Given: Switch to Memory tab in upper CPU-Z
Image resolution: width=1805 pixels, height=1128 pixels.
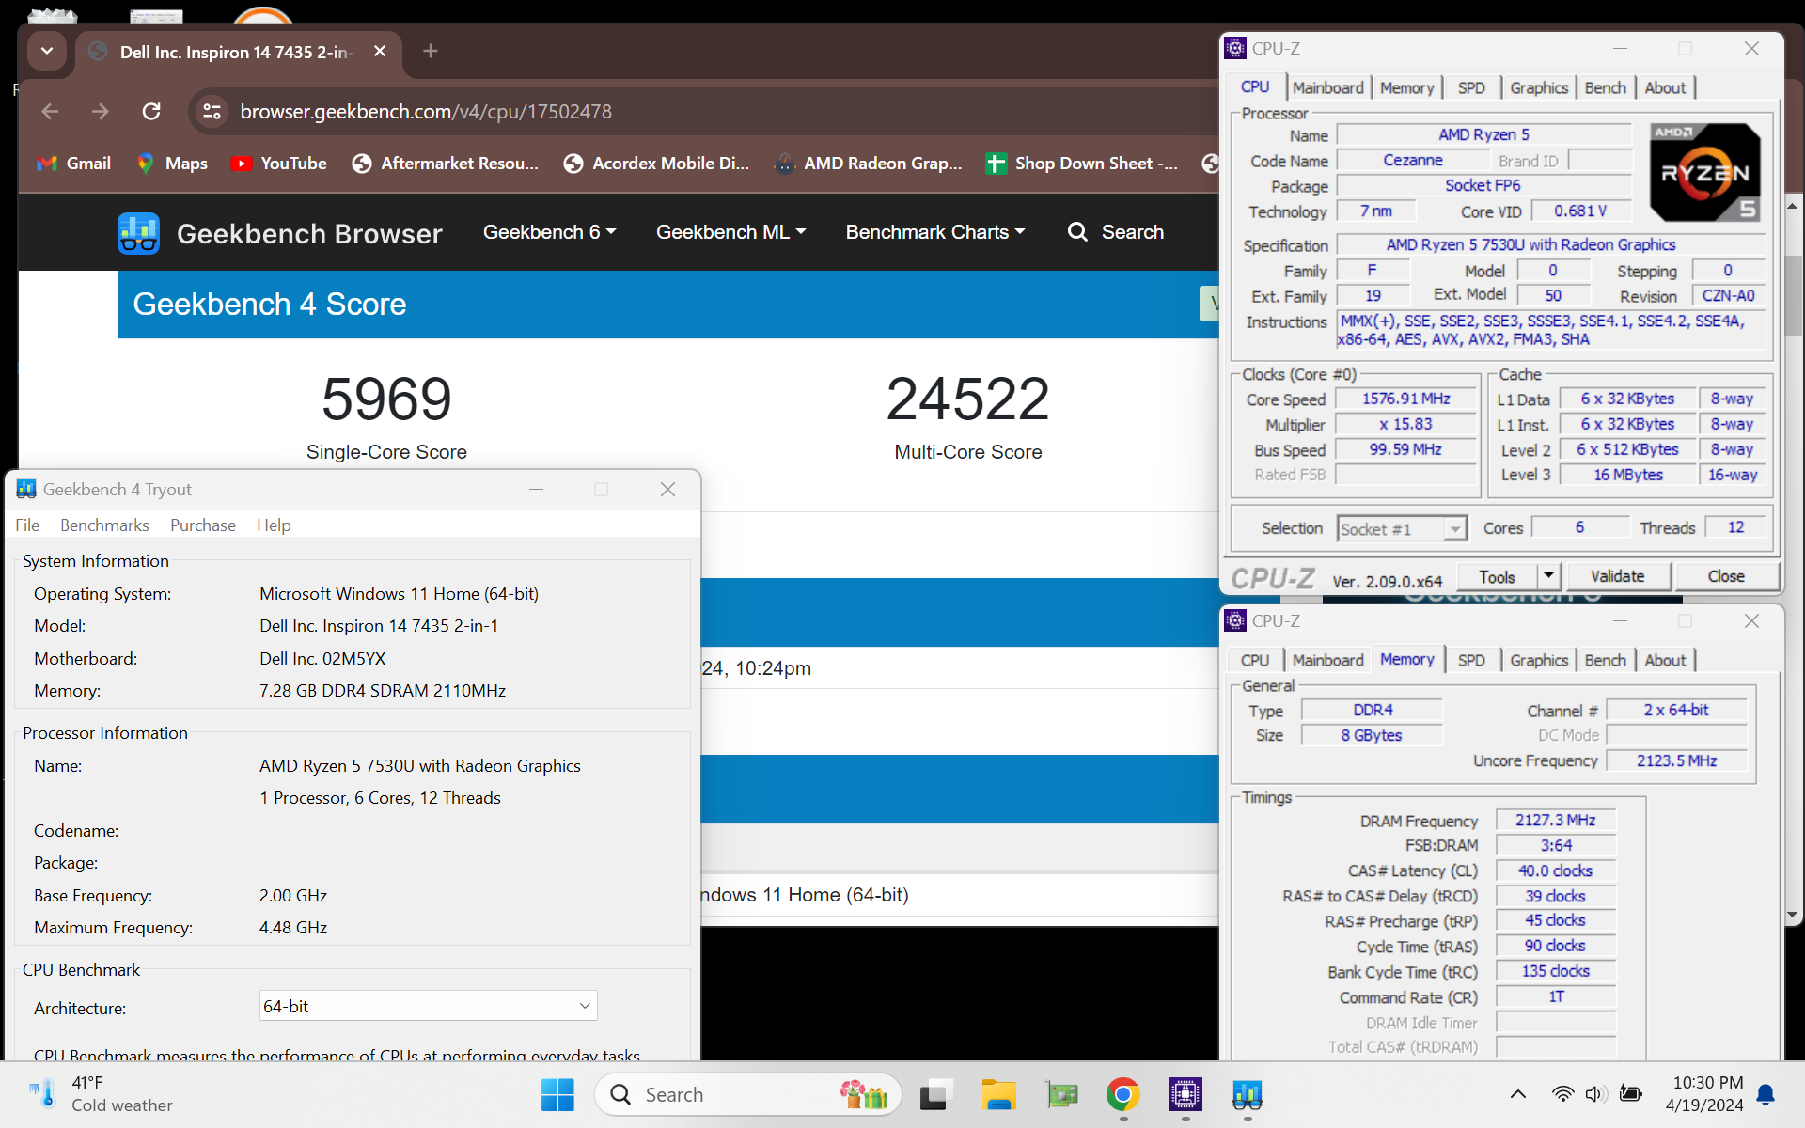Looking at the screenshot, I should coord(1406,87).
